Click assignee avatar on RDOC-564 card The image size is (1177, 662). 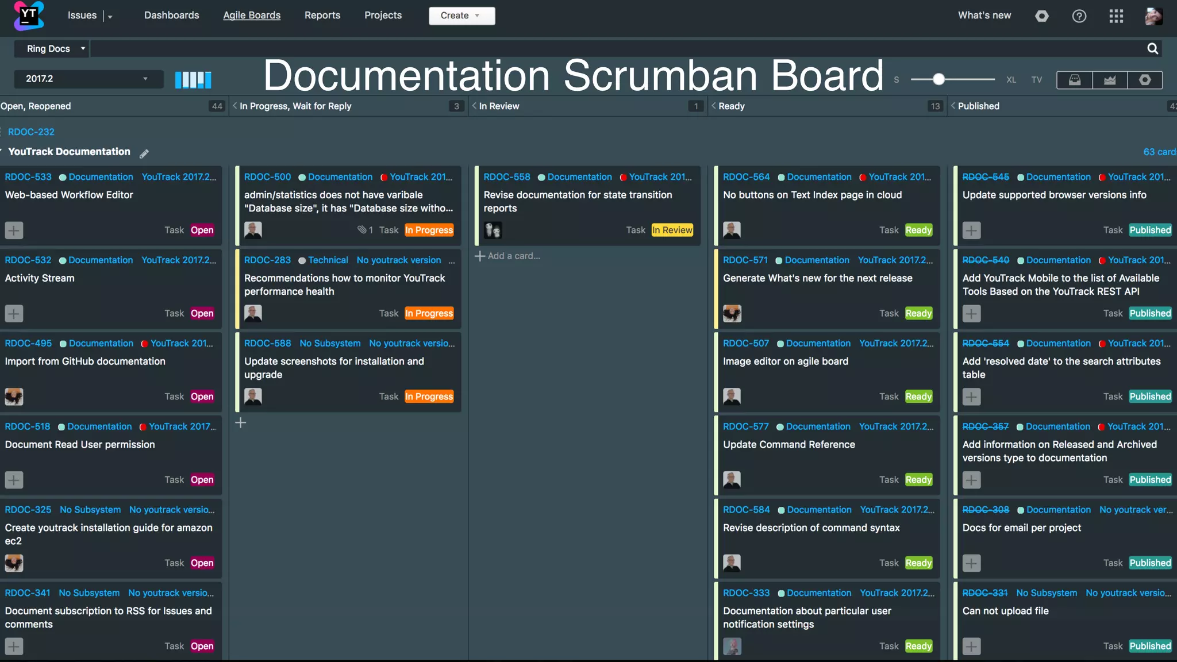[732, 230]
